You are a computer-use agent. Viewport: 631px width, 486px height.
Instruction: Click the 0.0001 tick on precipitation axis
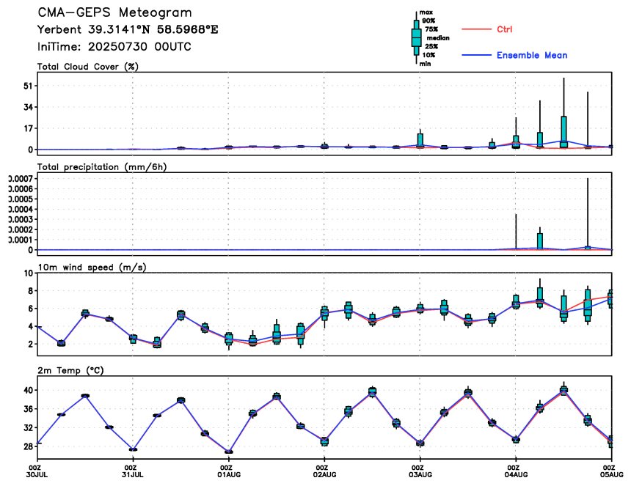21,240
